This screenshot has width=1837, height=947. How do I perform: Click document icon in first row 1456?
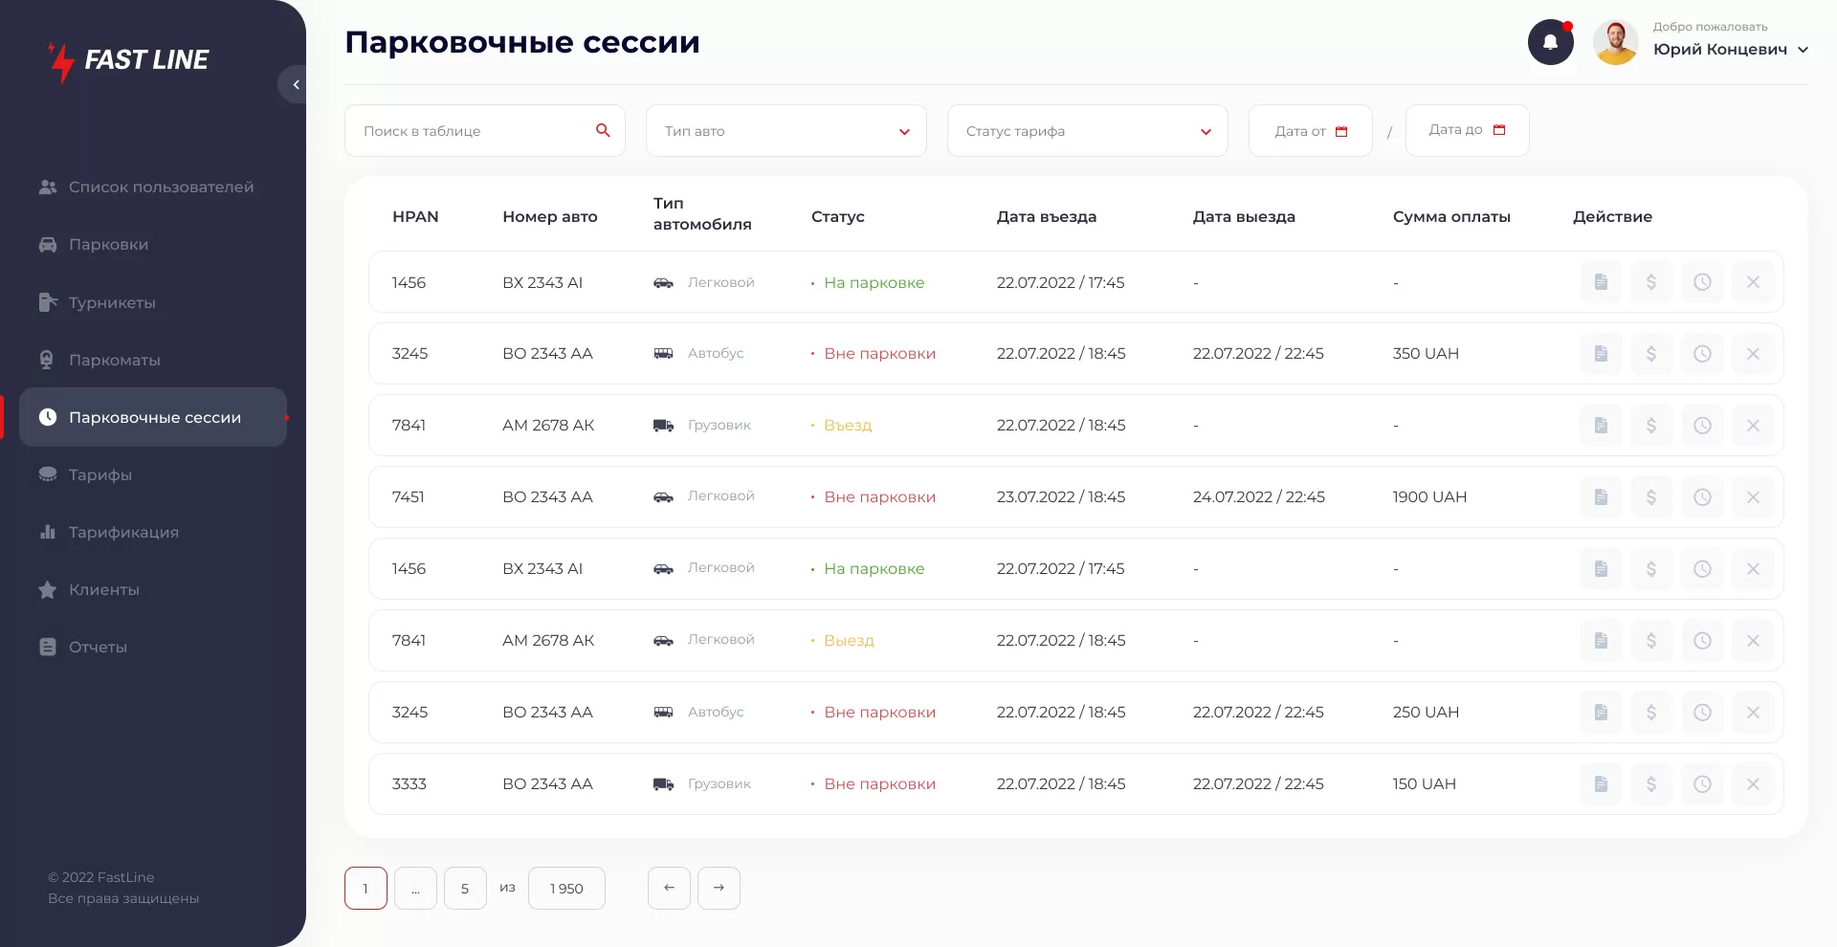click(x=1601, y=282)
